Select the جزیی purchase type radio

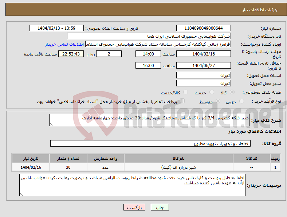[x=241, y=101]
